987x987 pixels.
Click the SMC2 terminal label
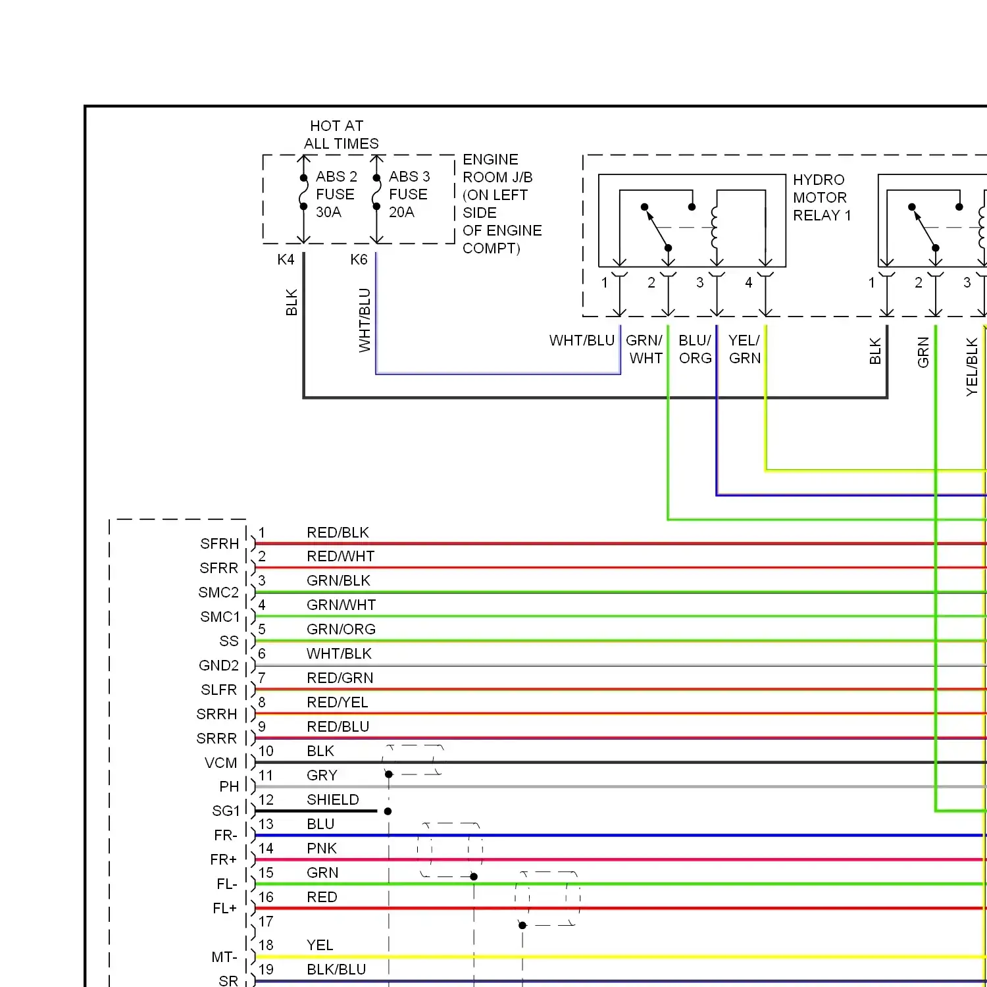click(218, 592)
